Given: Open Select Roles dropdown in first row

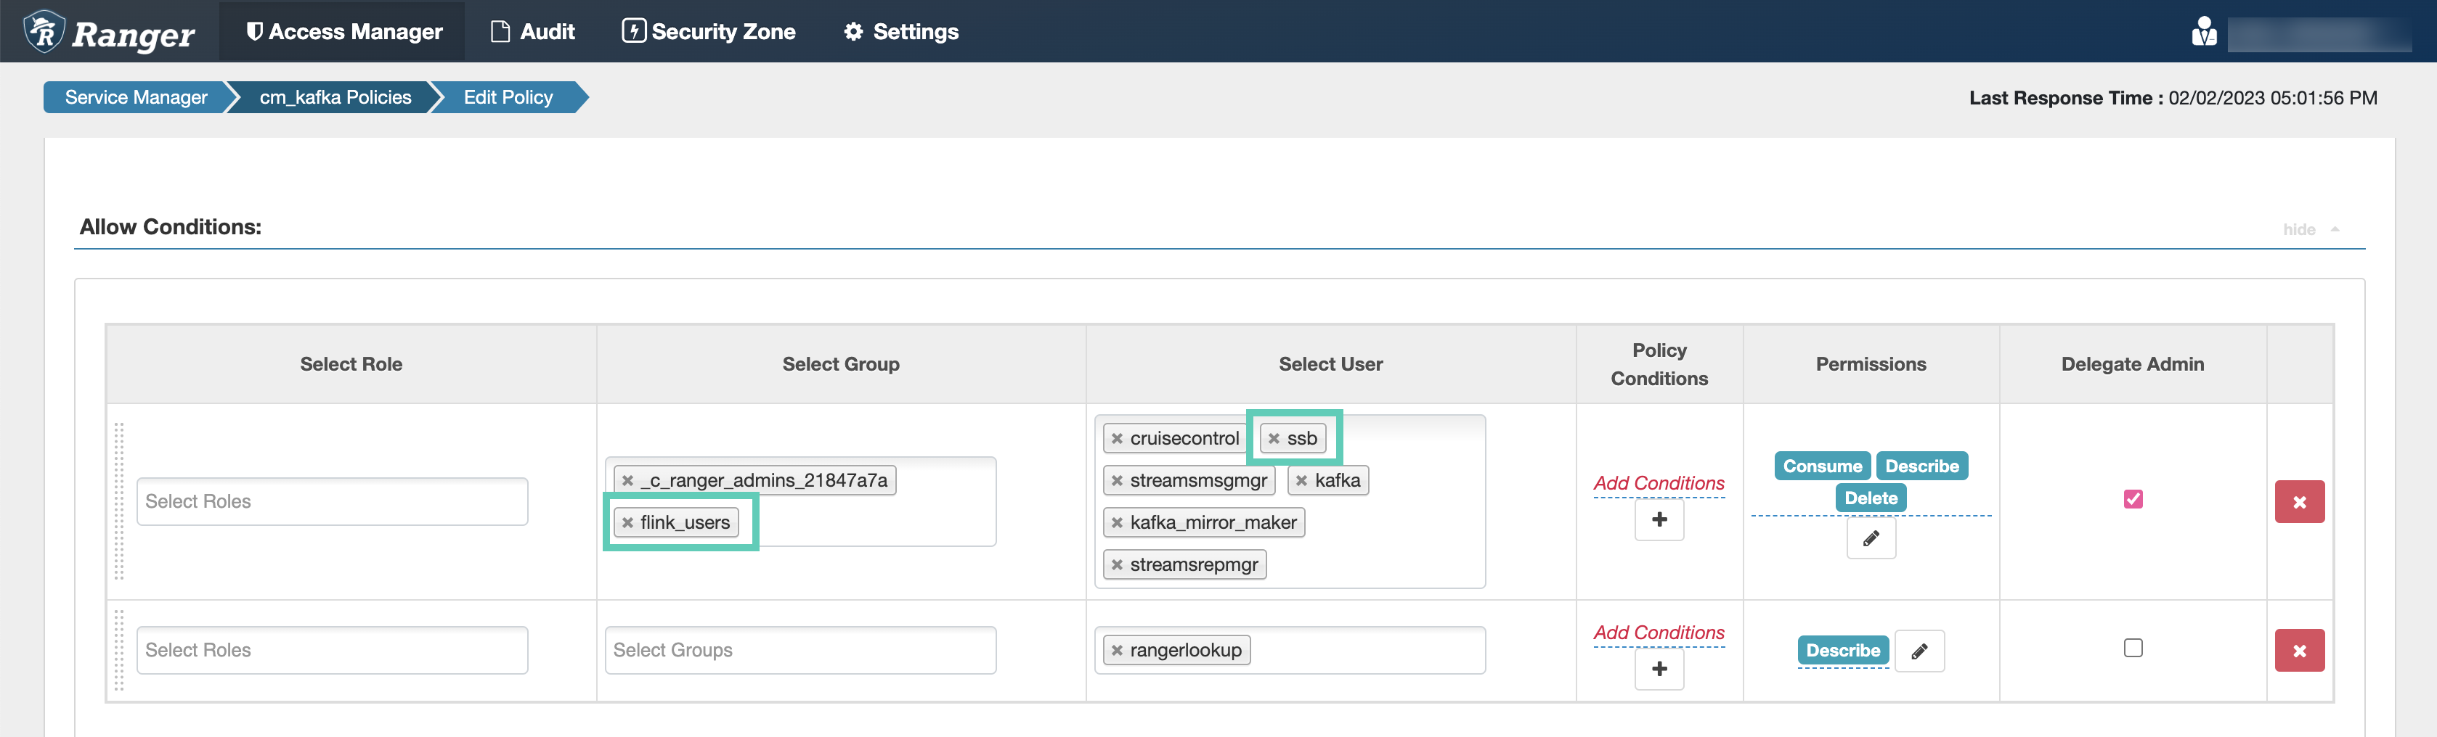Looking at the screenshot, I should [332, 502].
